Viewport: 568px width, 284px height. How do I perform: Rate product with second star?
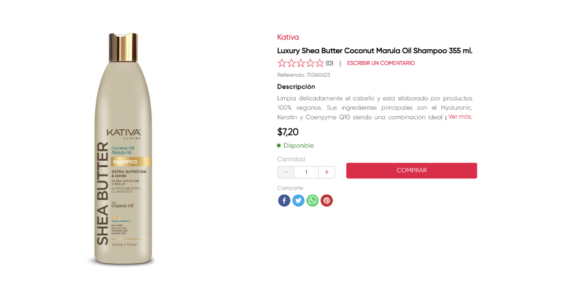pyautogui.click(x=292, y=64)
